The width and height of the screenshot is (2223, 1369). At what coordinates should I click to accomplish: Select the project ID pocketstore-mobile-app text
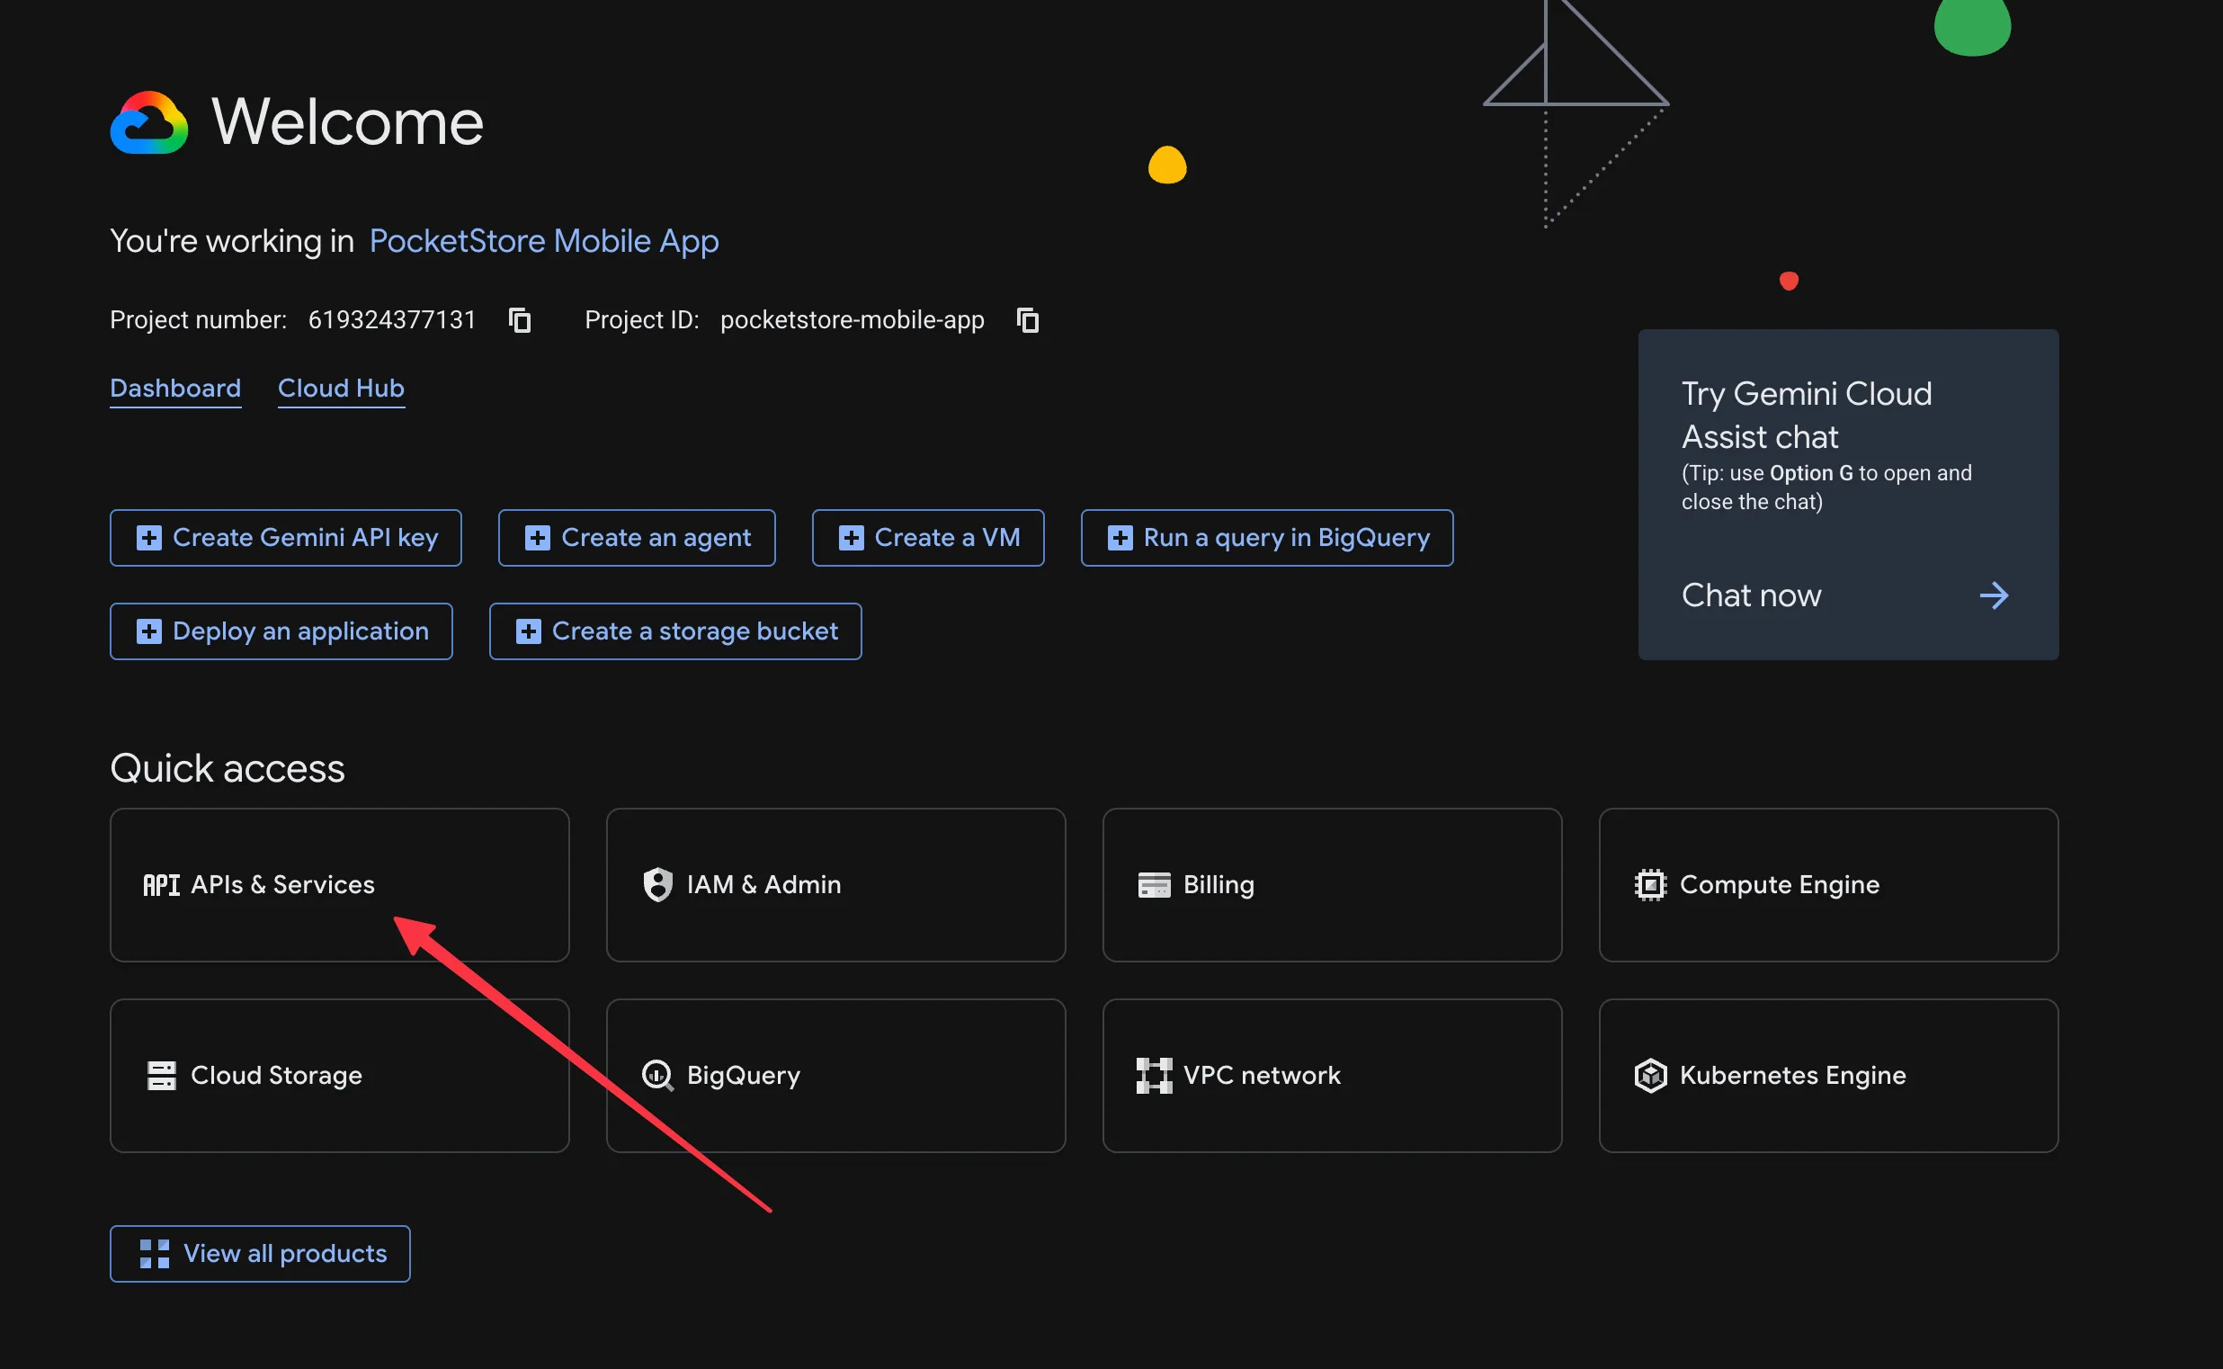pyautogui.click(x=852, y=320)
